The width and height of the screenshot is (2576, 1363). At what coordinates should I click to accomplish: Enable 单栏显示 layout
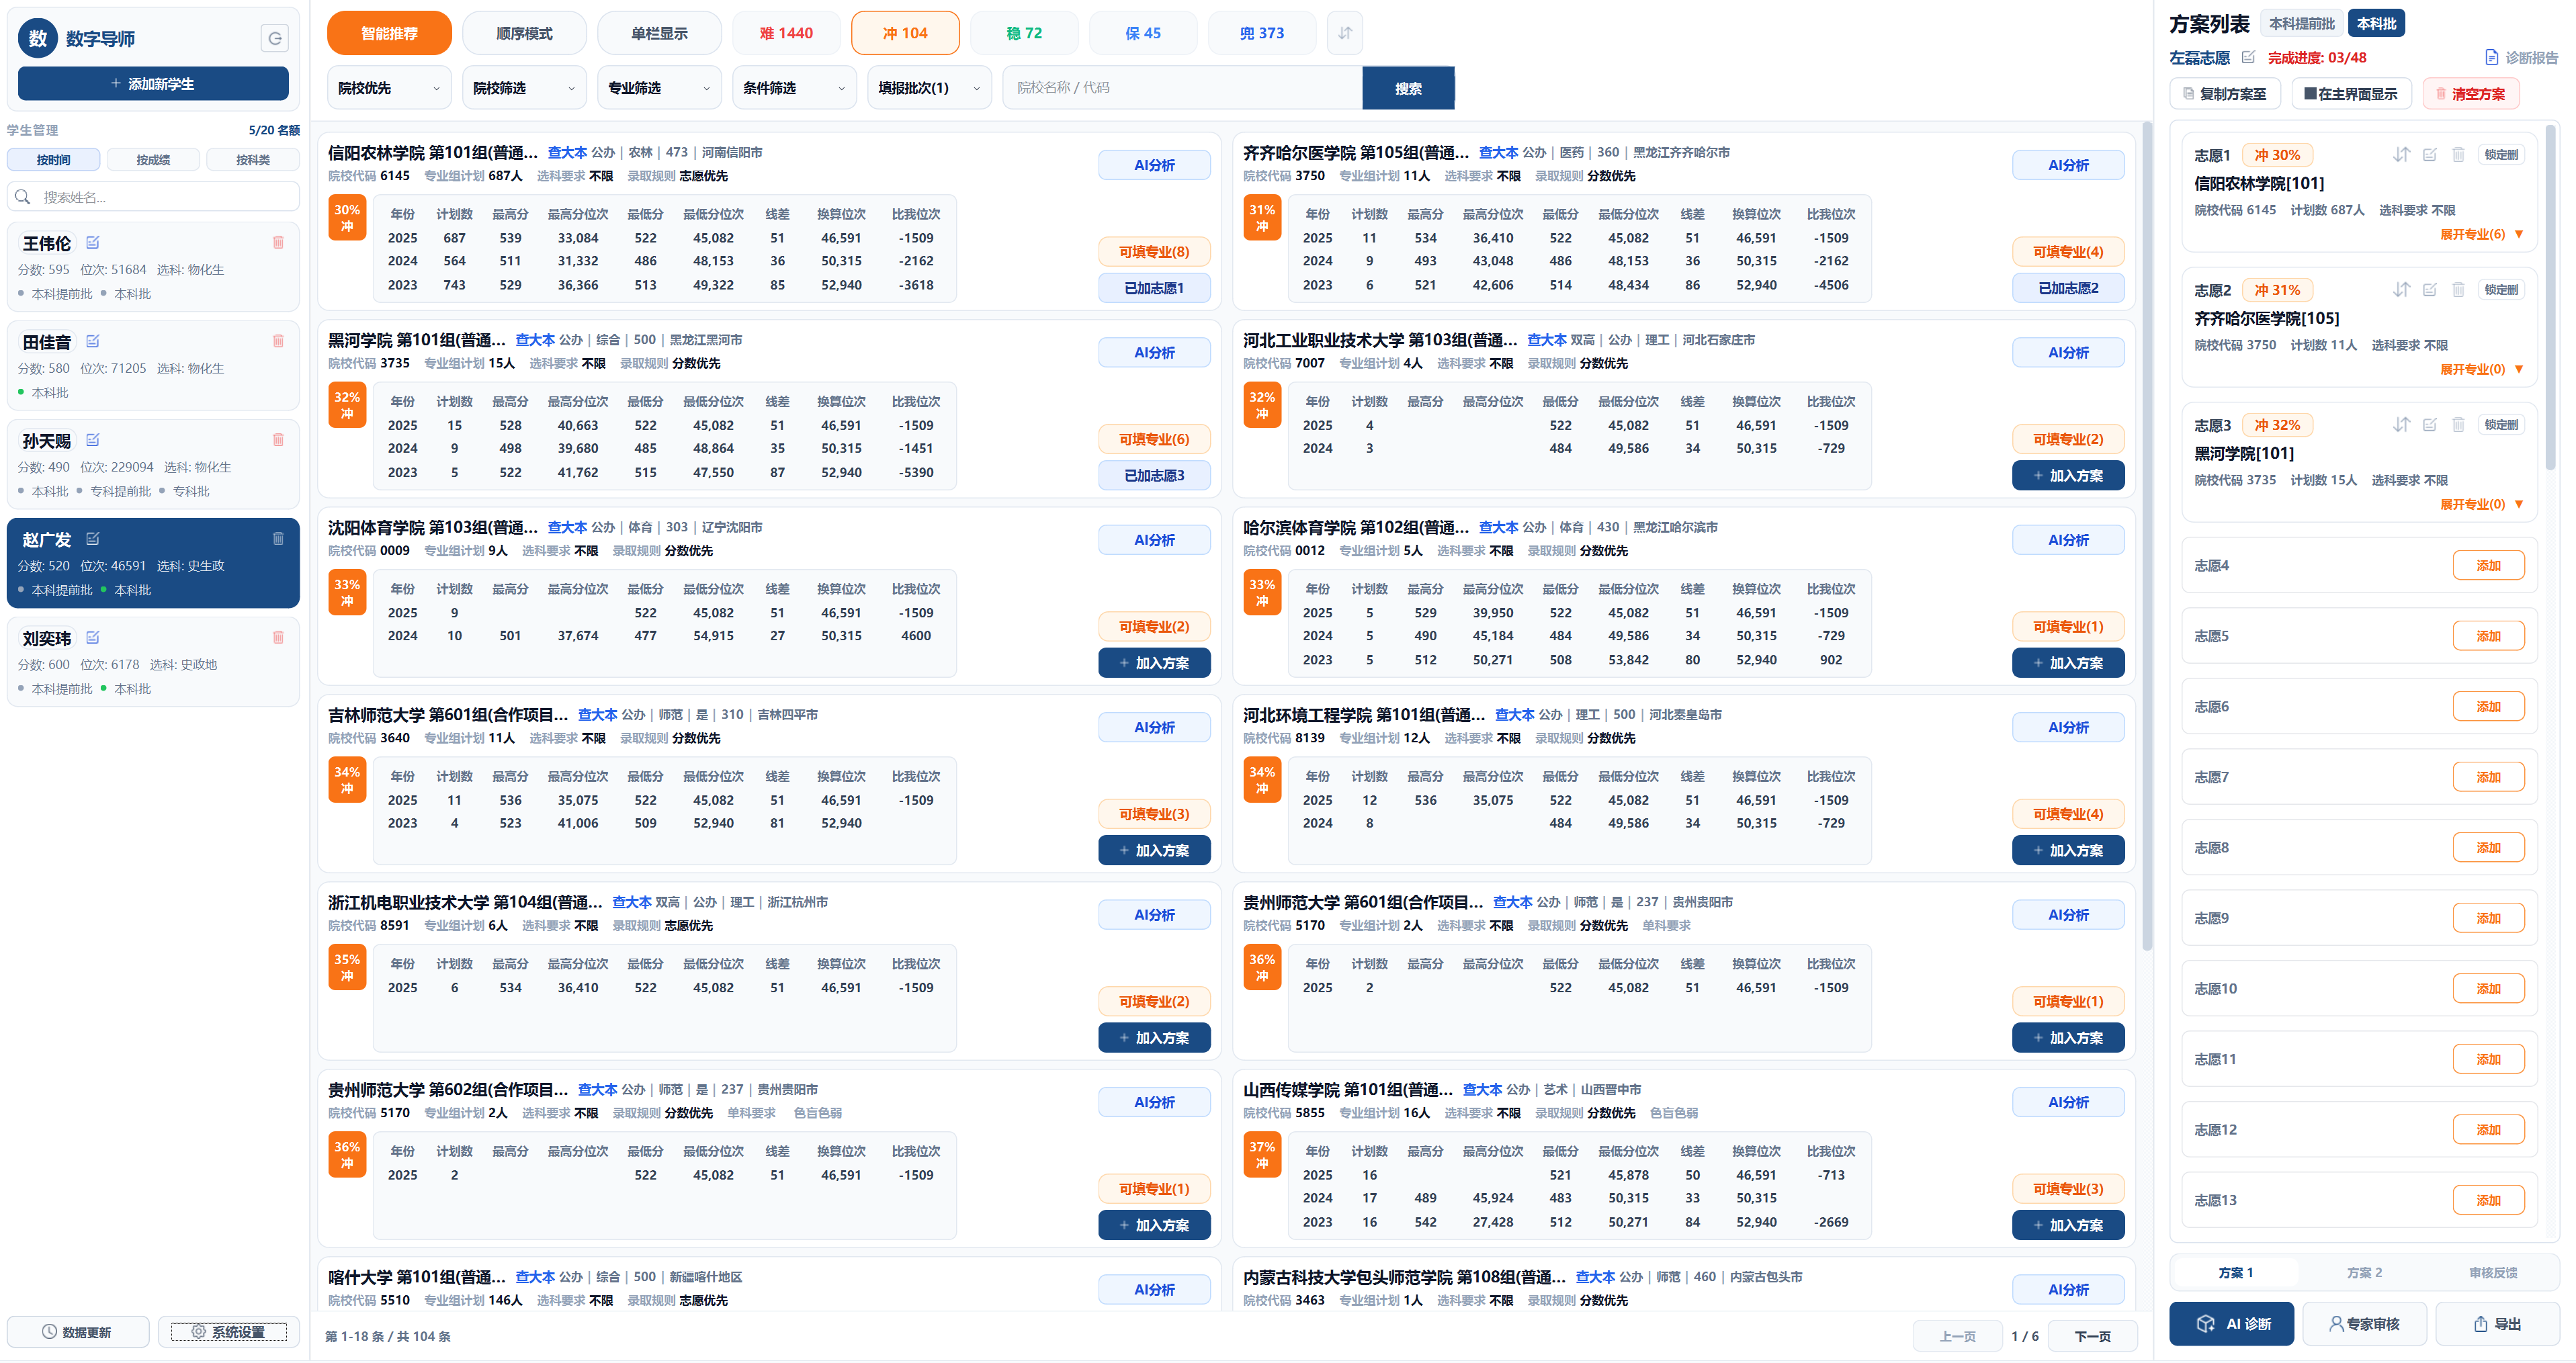click(659, 33)
